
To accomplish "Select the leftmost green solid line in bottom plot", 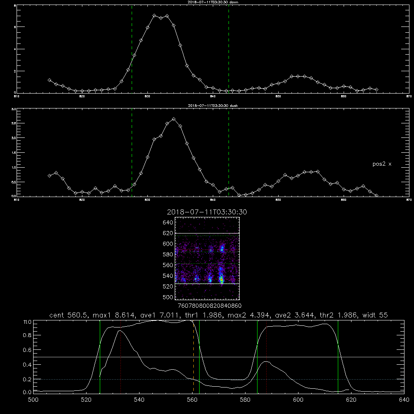I will click(x=100, y=356).
